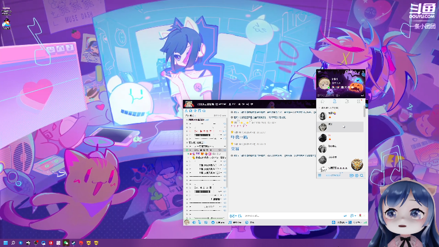The height and width of the screenshot is (247, 439).
Task: Send the message with the enter arrow icon
Action: click(x=345, y=216)
